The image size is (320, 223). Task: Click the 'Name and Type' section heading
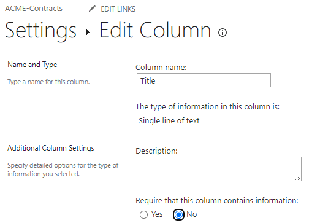click(32, 65)
